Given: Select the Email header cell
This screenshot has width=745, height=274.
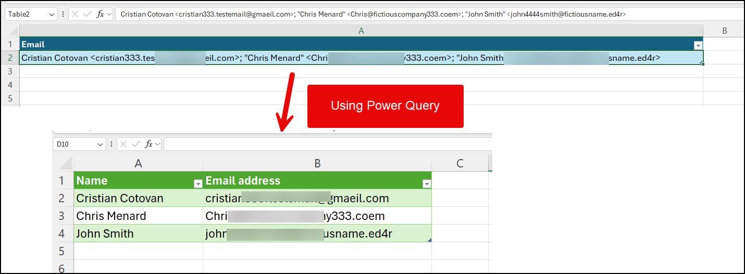Looking at the screenshot, I should (x=361, y=45).
